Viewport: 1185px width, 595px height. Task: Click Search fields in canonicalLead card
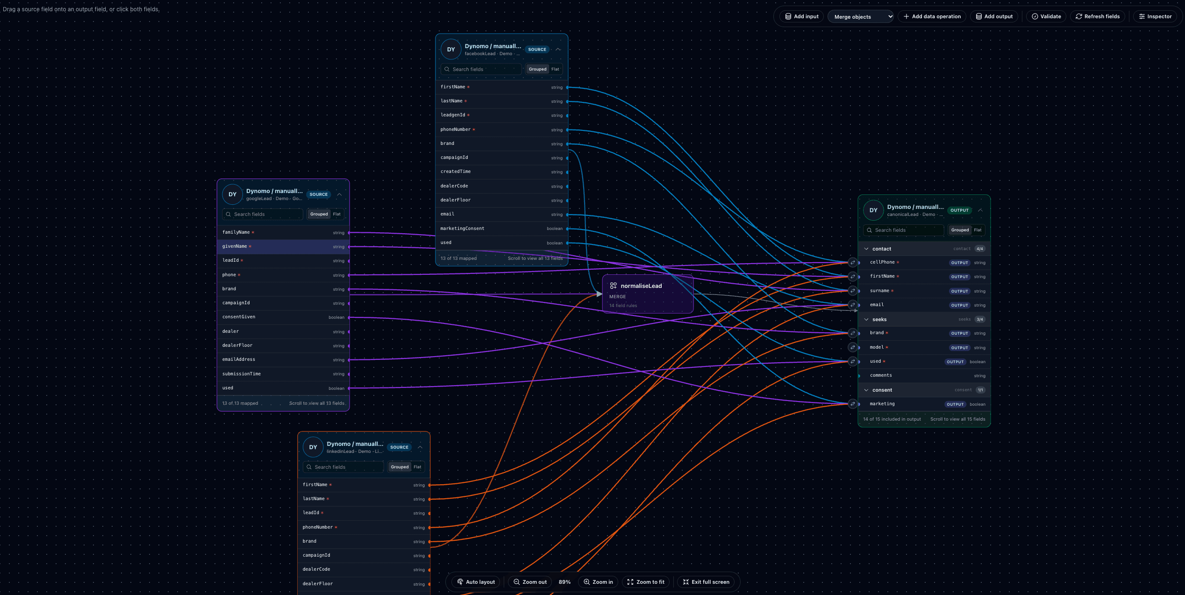[903, 230]
